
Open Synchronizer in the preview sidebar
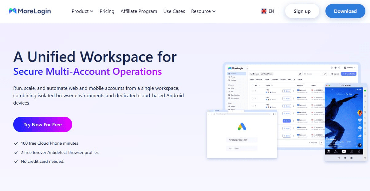pyautogui.click(x=234, y=95)
